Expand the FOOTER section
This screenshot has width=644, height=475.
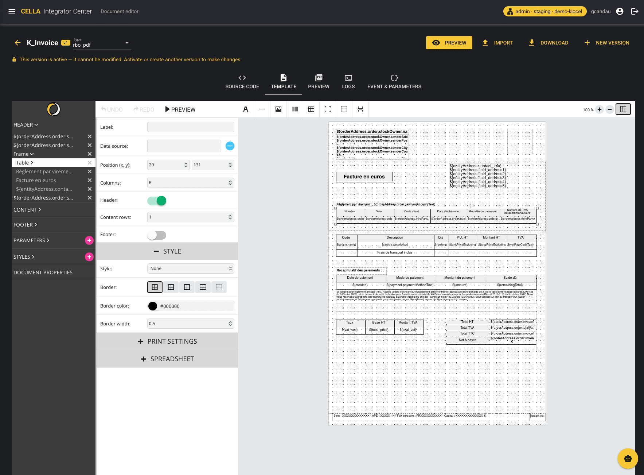click(25, 225)
